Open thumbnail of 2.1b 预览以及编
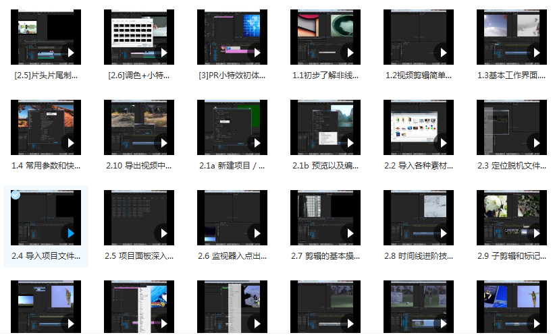This screenshot has height=335, width=553. tap(325, 127)
